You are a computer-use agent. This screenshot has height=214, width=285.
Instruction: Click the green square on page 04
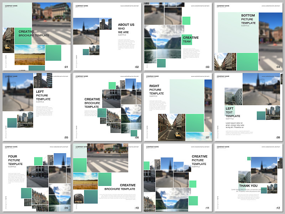pos(247,61)
